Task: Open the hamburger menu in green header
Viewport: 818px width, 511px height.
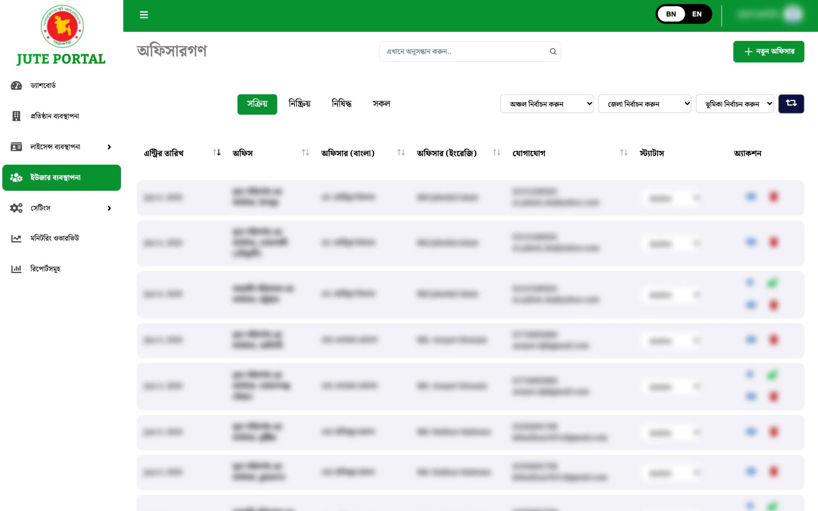Action: click(x=144, y=15)
